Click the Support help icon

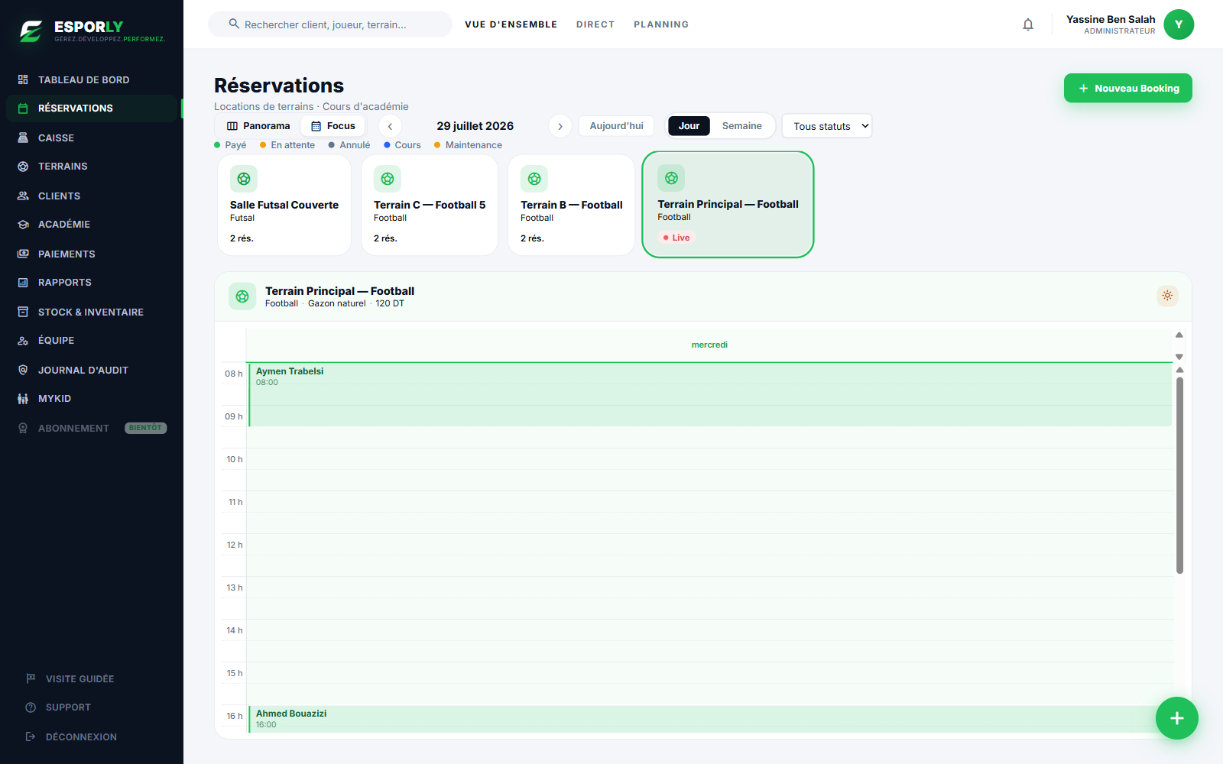point(31,707)
